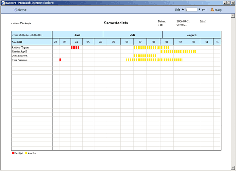This screenshot has width=236, height=171.
Task: Click Nina Fransson's red marker
Action: pos(60,60)
